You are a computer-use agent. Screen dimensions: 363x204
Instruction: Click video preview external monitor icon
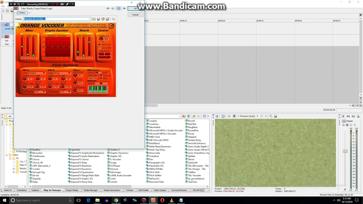223,116
